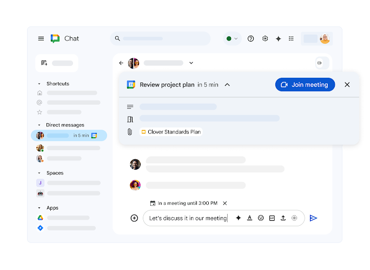
Task: Click the Join meeting button
Action: 305,85
